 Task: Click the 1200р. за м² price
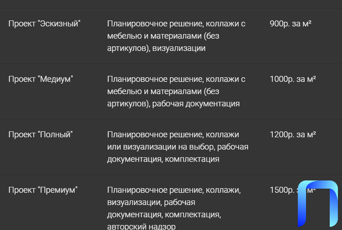click(x=293, y=135)
